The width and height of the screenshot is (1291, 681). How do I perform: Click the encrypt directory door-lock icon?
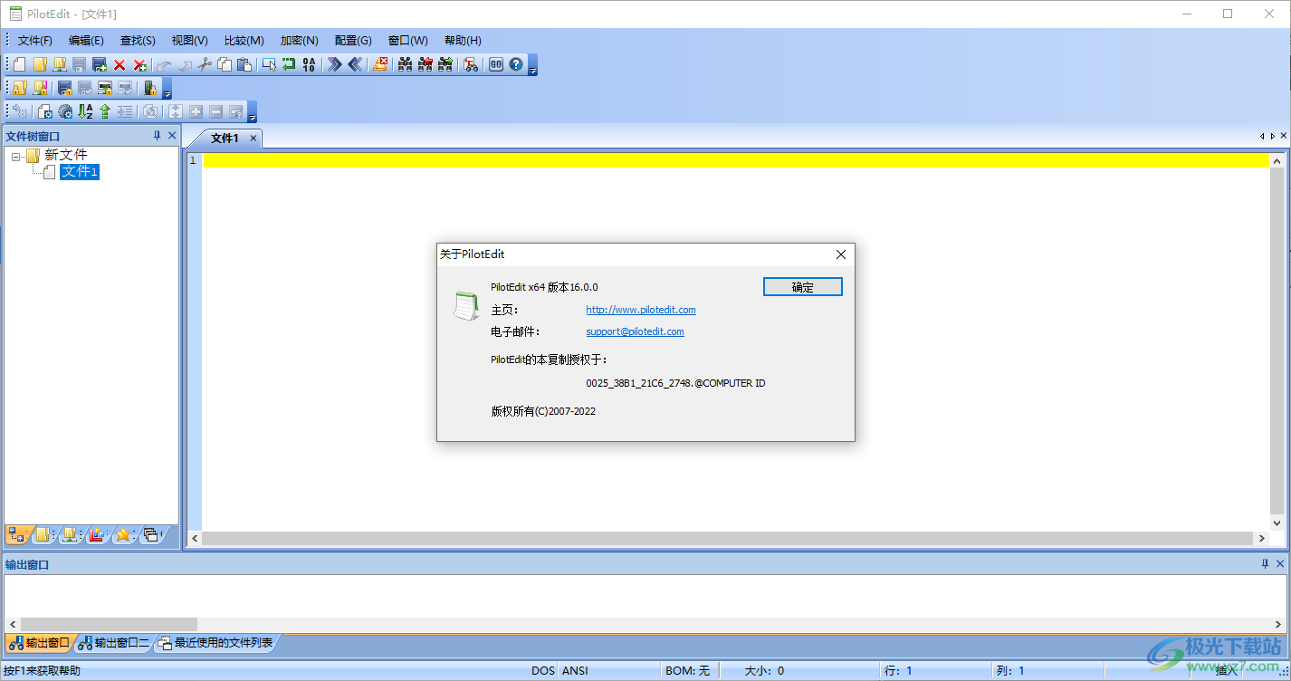[x=150, y=88]
